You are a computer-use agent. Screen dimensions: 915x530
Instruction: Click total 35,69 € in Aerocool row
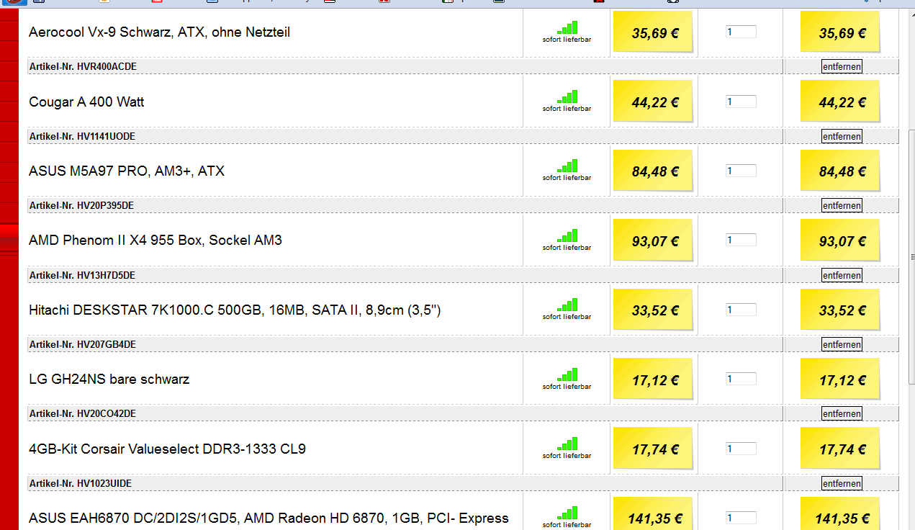pos(840,32)
